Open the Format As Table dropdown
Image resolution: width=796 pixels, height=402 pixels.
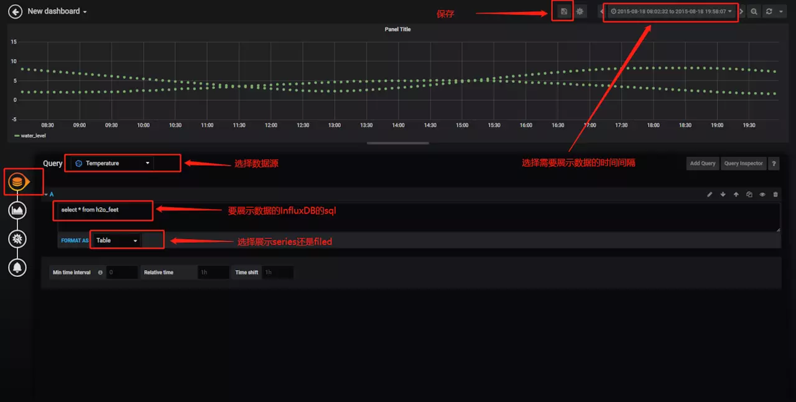(116, 240)
